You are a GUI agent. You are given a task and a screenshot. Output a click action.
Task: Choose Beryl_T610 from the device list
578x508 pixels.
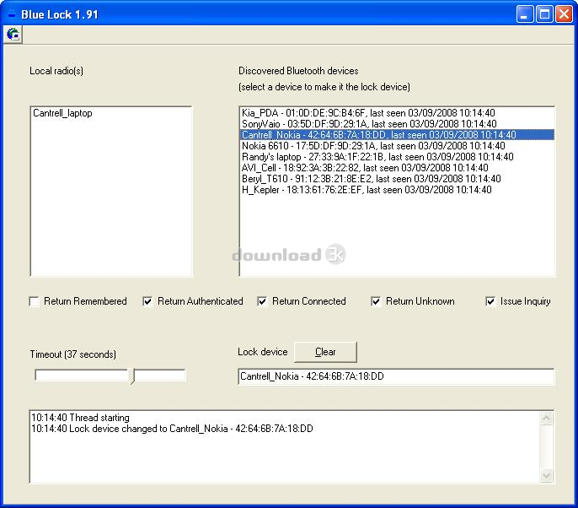click(x=371, y=179)
